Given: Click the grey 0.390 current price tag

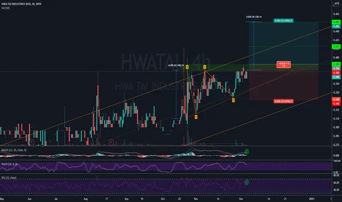Looking at the screenshot, I should coord(336,68).
